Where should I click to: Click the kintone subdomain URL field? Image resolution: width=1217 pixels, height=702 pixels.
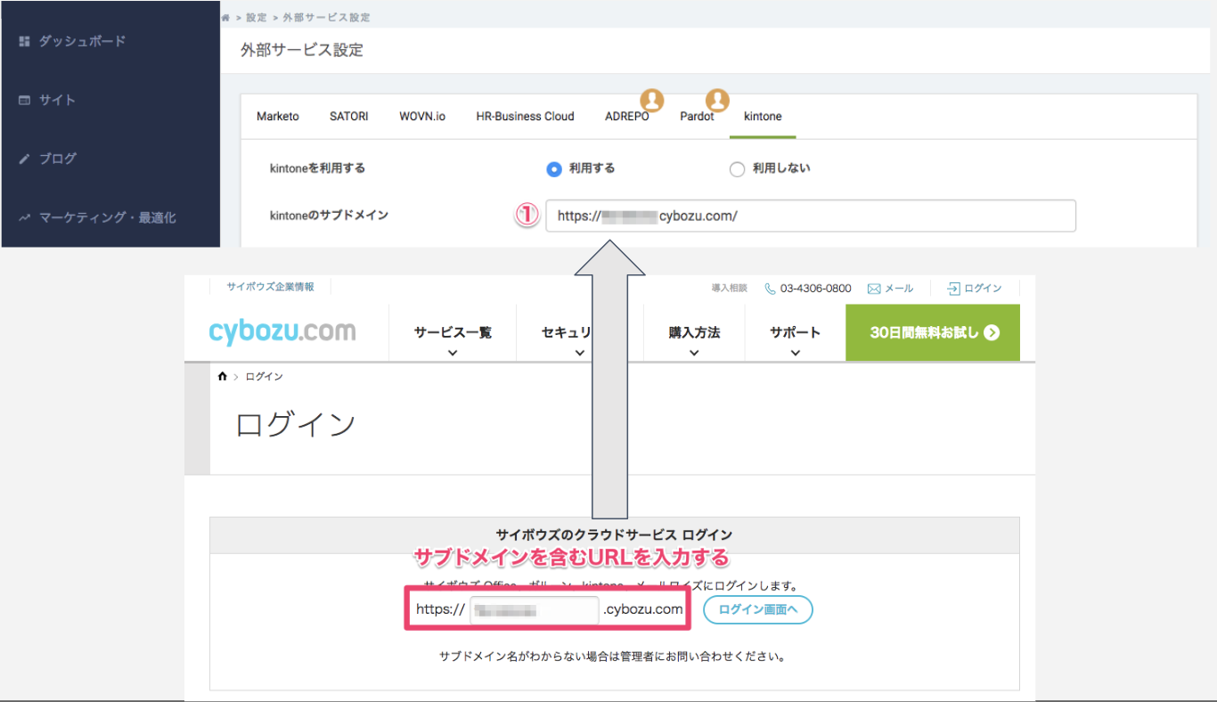point(811,216)
